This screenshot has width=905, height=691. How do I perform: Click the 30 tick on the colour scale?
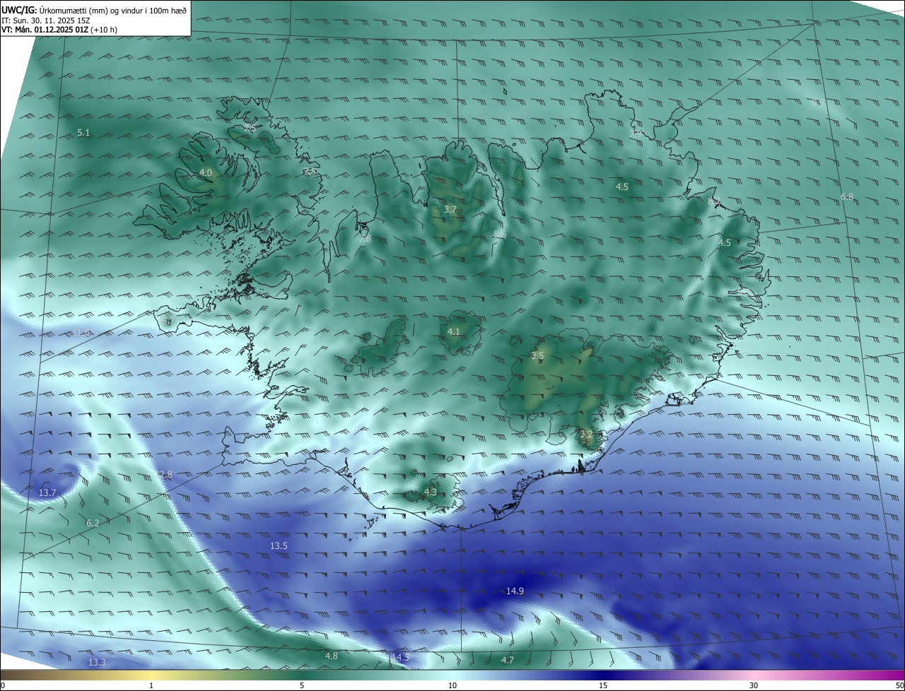tap(754, 685)
